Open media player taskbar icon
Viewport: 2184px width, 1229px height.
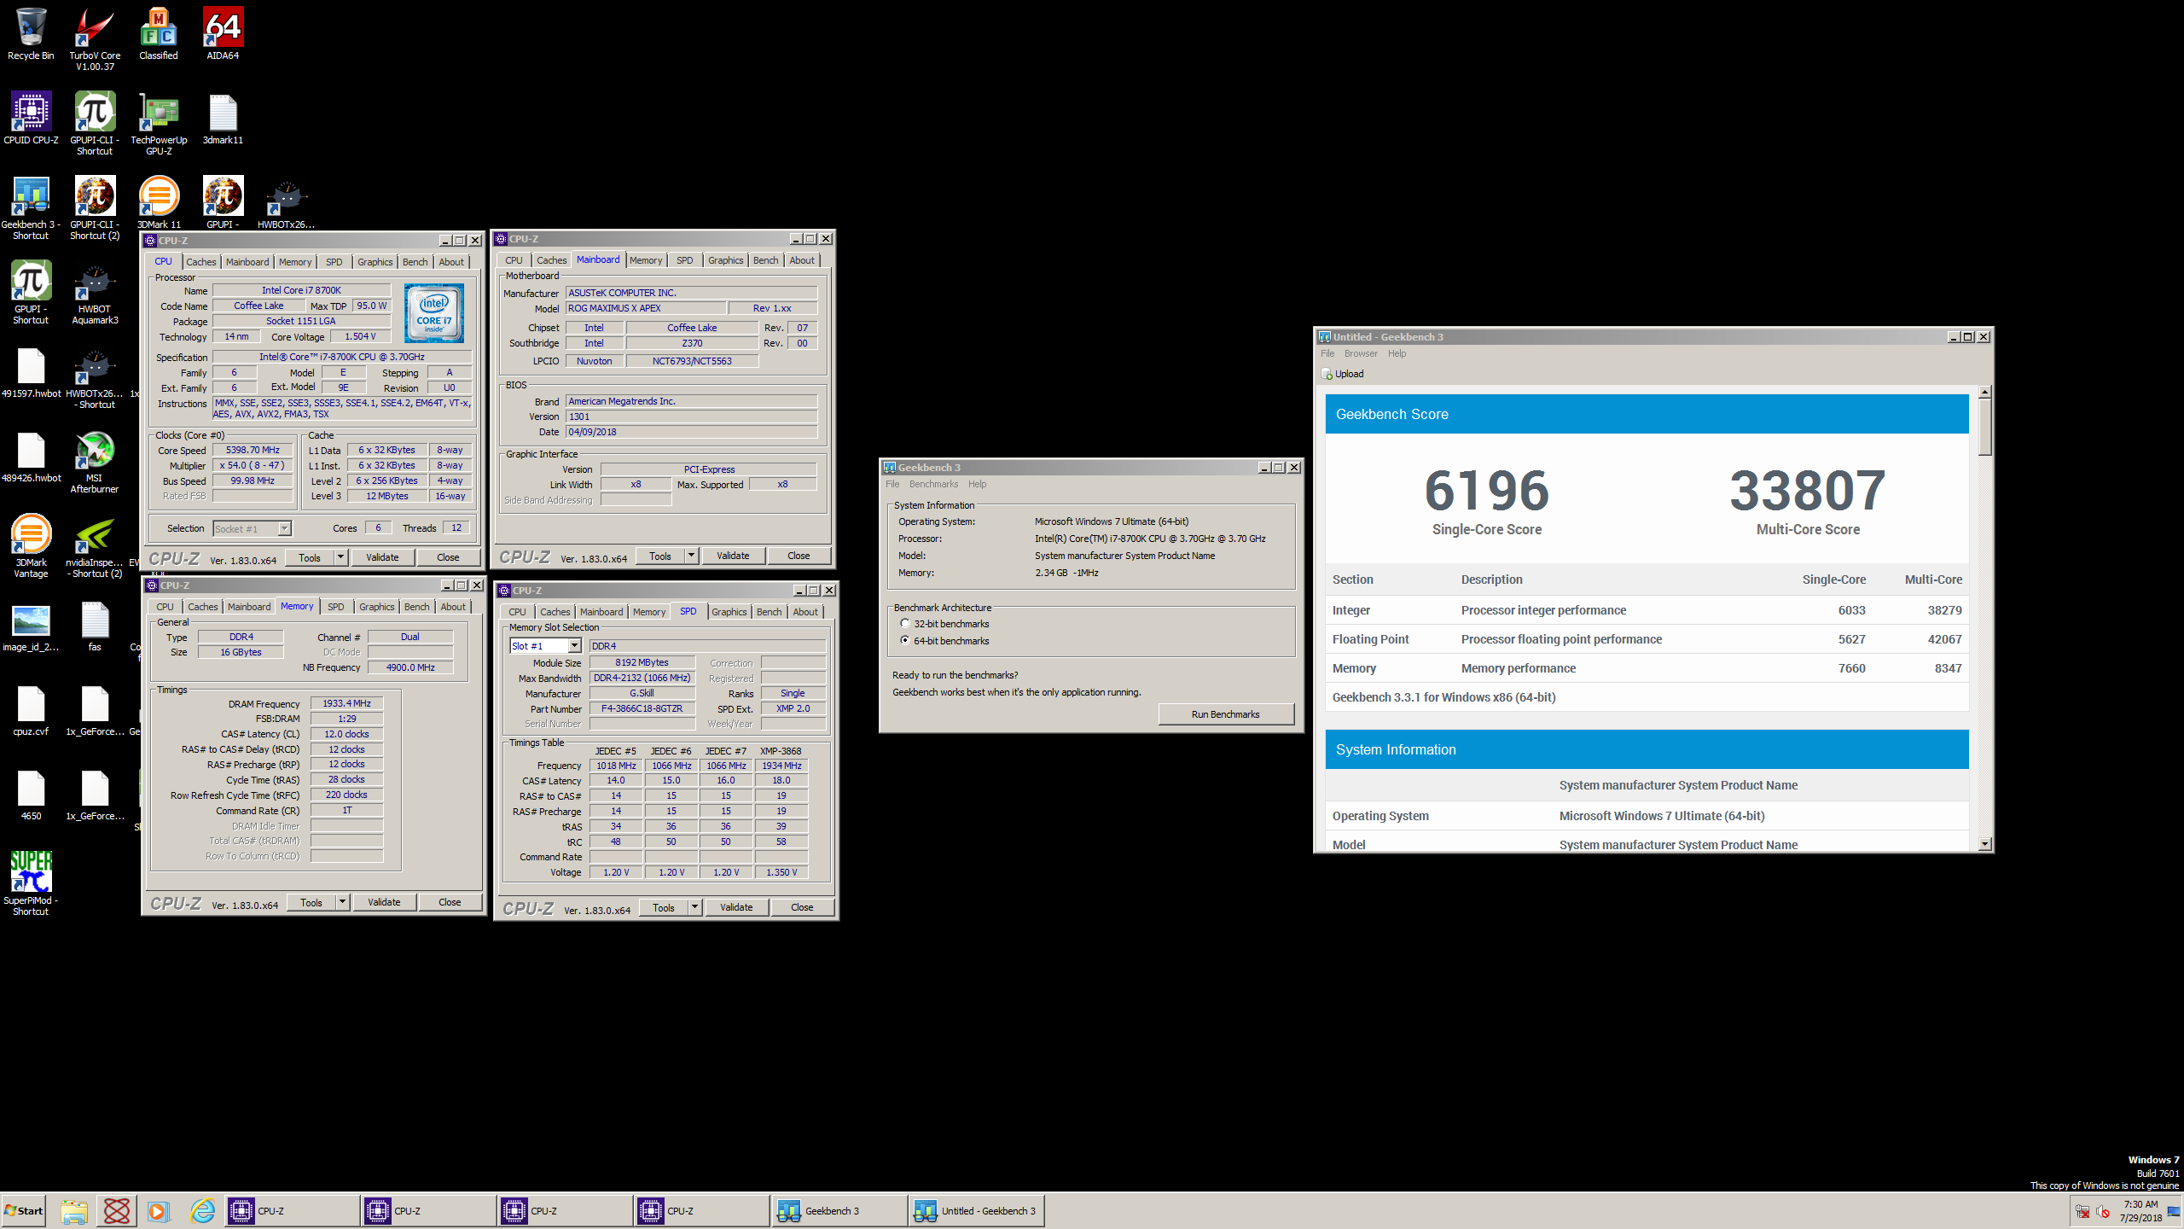coord(157,1210)
